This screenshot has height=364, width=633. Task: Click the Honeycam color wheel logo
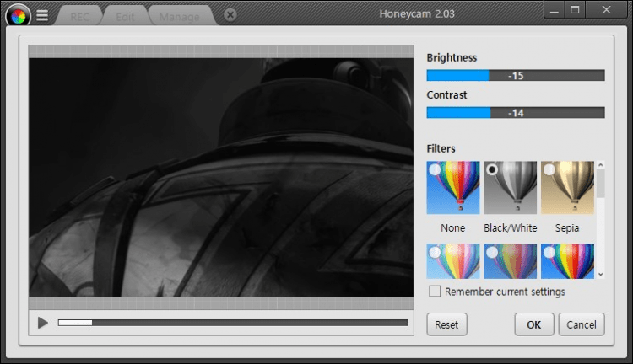point(17,15)
